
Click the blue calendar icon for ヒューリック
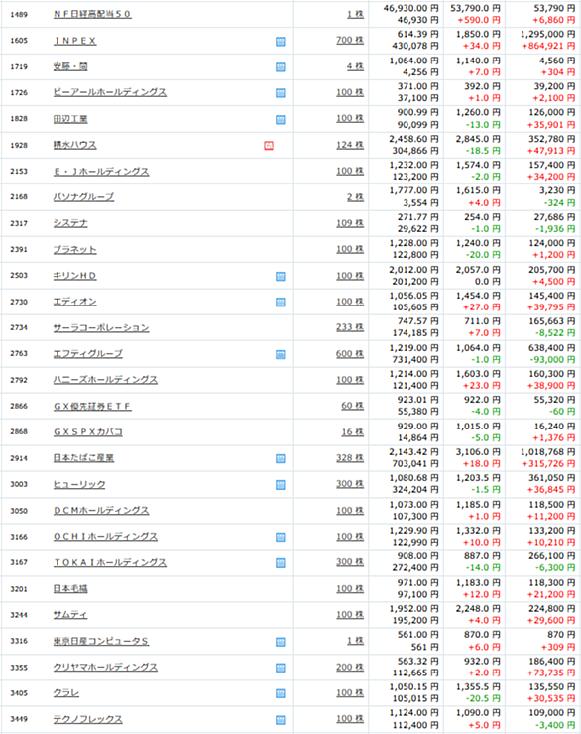click(x=281, y=484)
